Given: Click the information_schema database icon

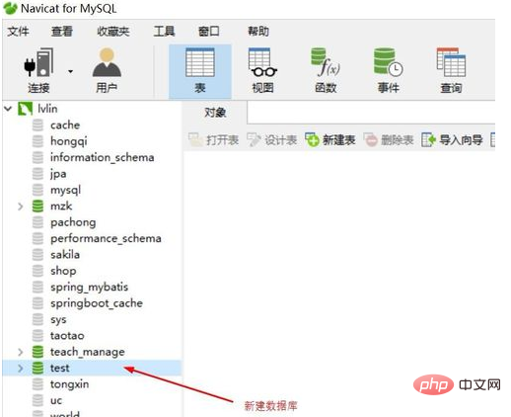Looking at the screenshot, I should point(37,157).
